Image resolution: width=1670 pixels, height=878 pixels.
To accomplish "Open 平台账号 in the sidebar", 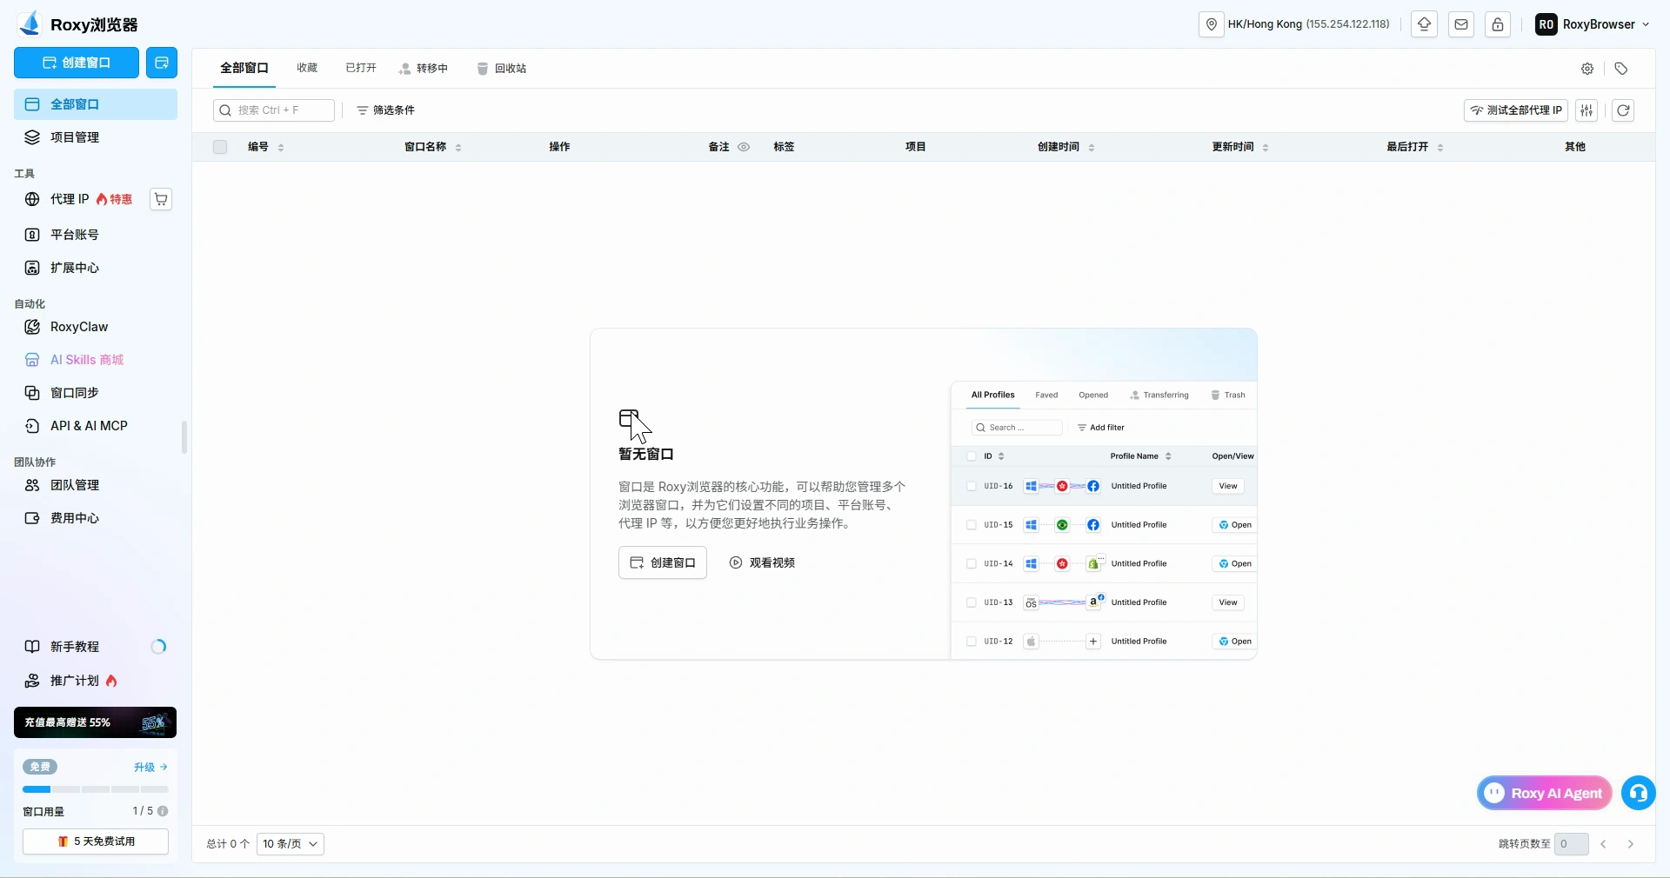I will (x=96, y=235).
